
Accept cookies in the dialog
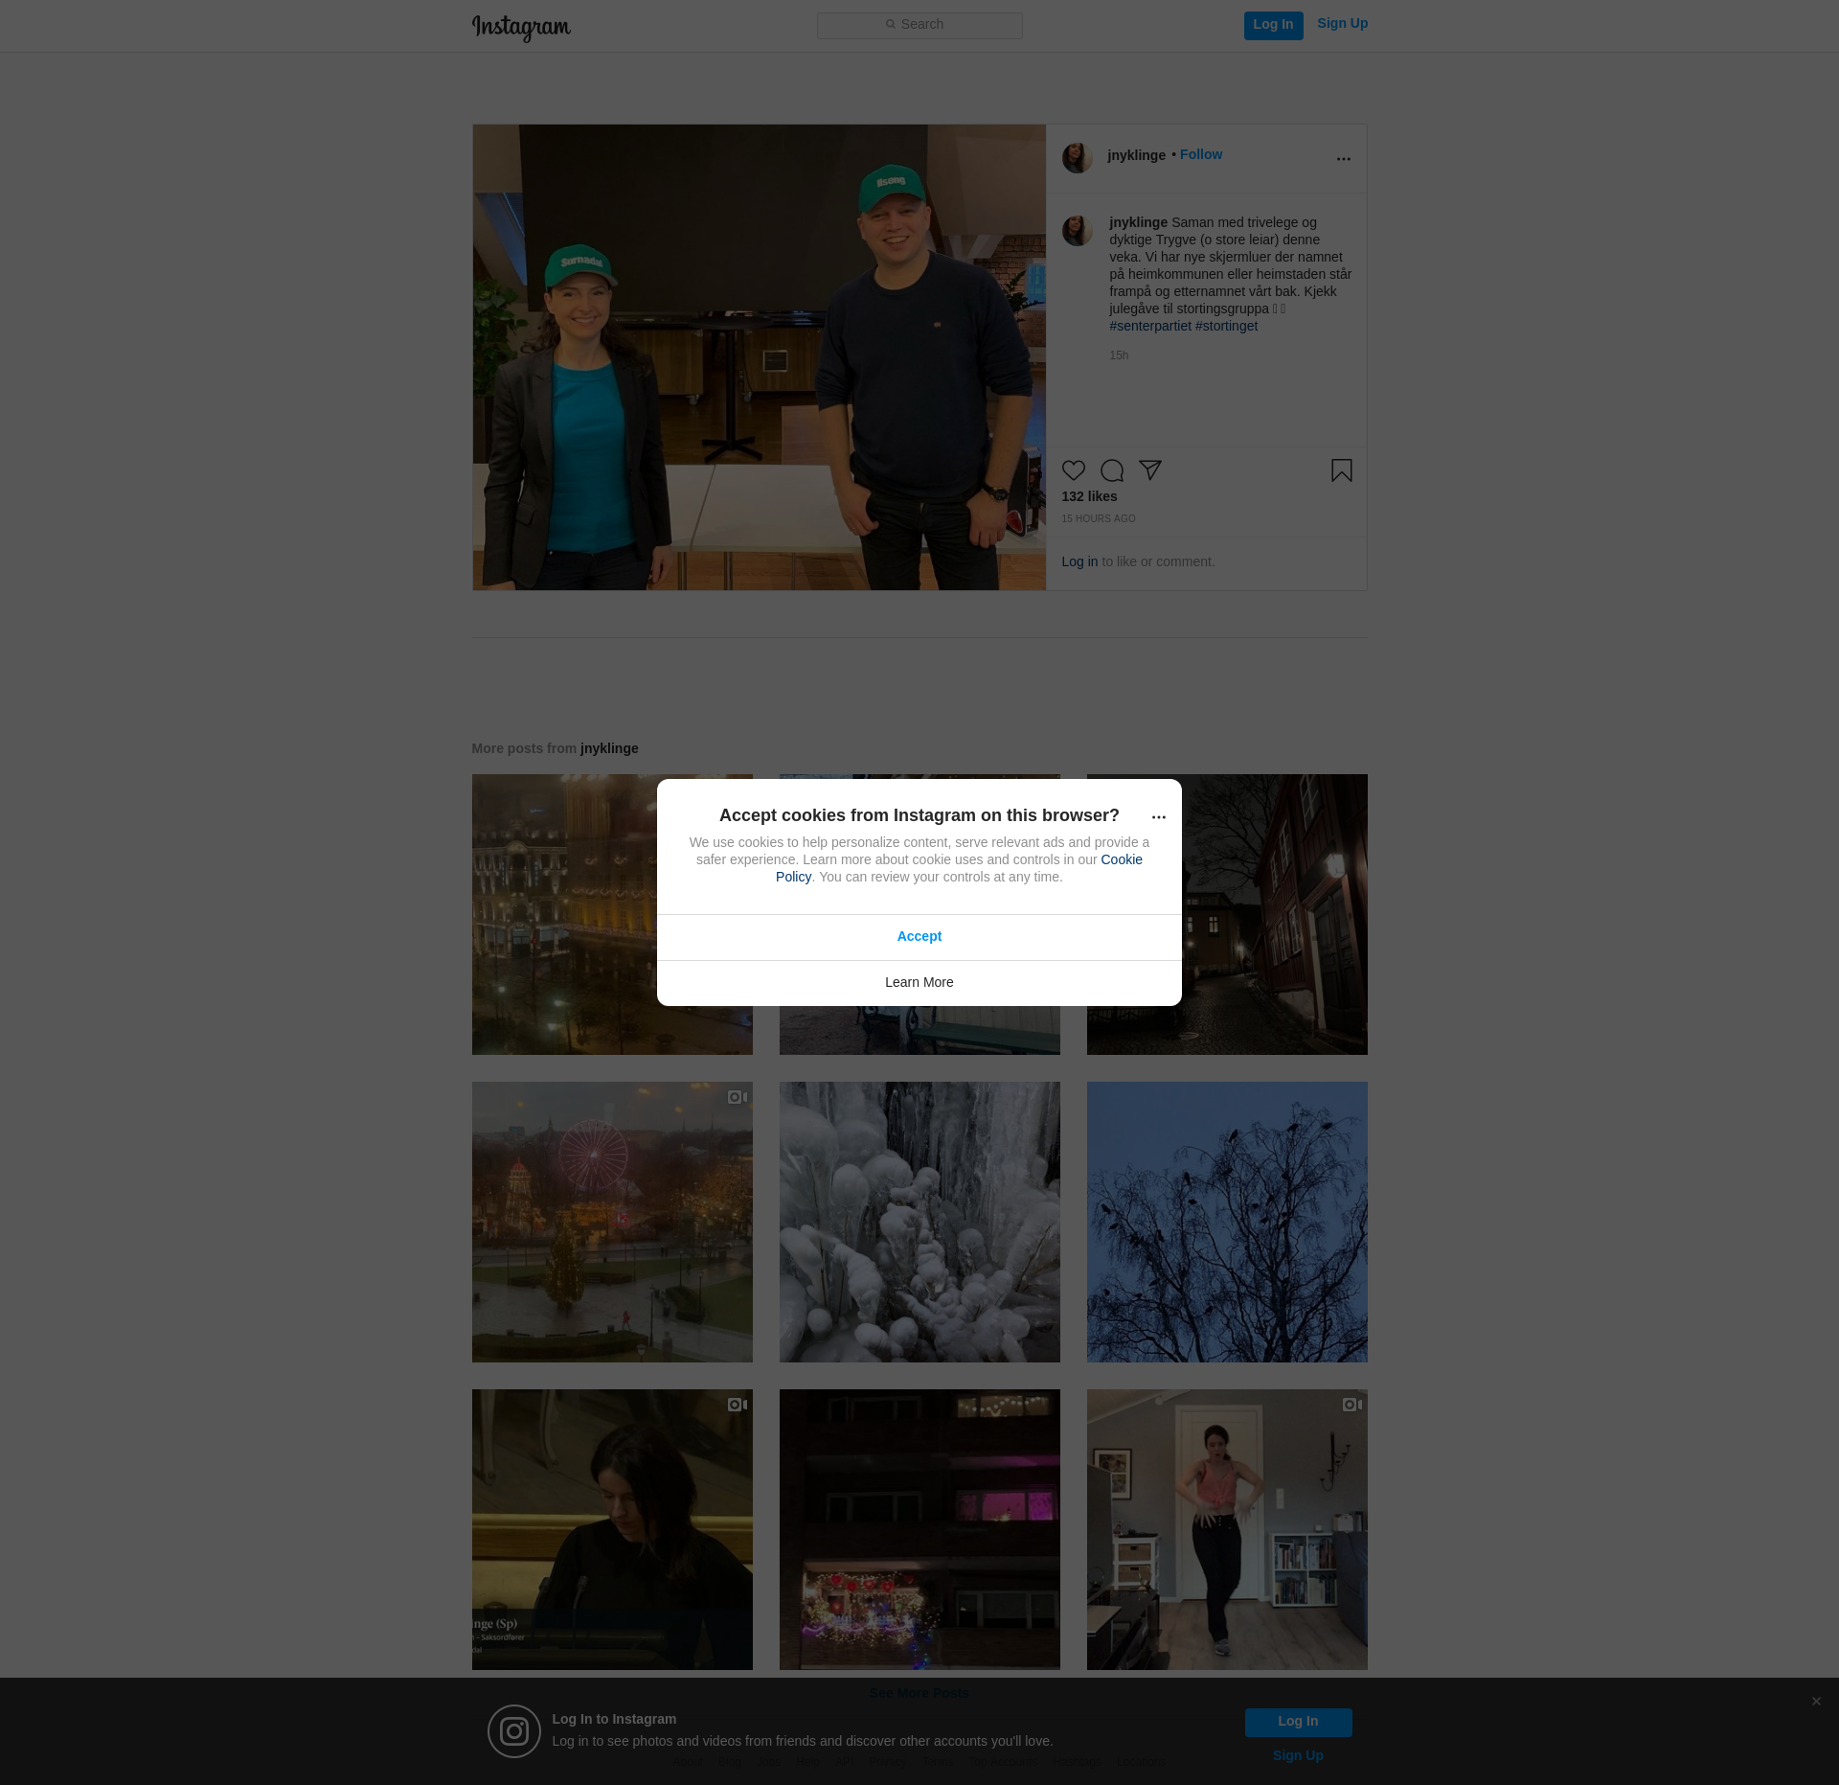919,937
